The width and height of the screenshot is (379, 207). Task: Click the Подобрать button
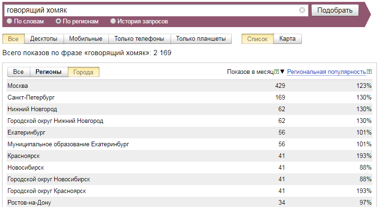(335, 10)
